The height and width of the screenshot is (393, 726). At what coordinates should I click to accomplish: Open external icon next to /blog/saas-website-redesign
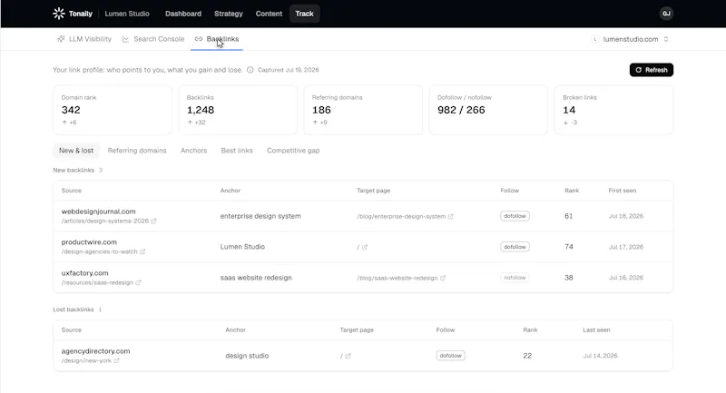pos(443,279)
